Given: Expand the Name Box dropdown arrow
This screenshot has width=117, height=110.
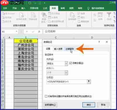Looking at the screenshot, I should pos(17,31).
